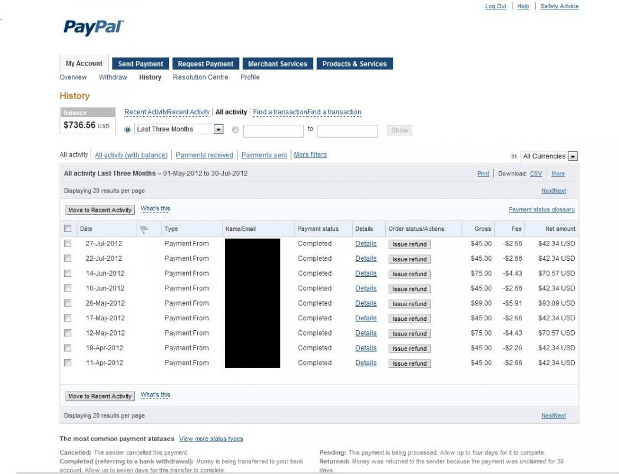Issue refund for the 26-May-2012 payment
This screenshot has height=474, width=619.
[410, 304]
